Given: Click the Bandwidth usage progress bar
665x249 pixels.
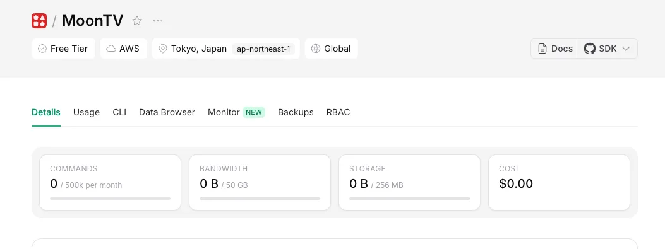Looking at the screenshot, I should tap(260, 198).
